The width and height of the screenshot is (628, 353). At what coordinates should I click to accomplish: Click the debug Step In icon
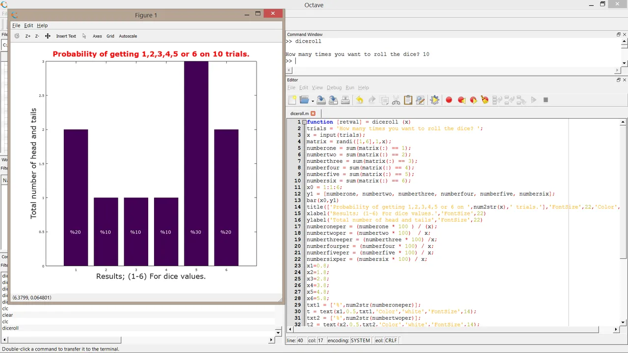509,100
